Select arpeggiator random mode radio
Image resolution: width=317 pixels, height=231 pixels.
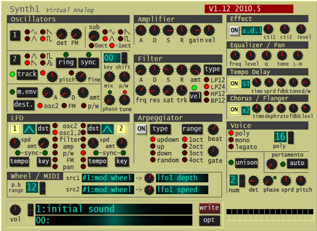[153, 160]
